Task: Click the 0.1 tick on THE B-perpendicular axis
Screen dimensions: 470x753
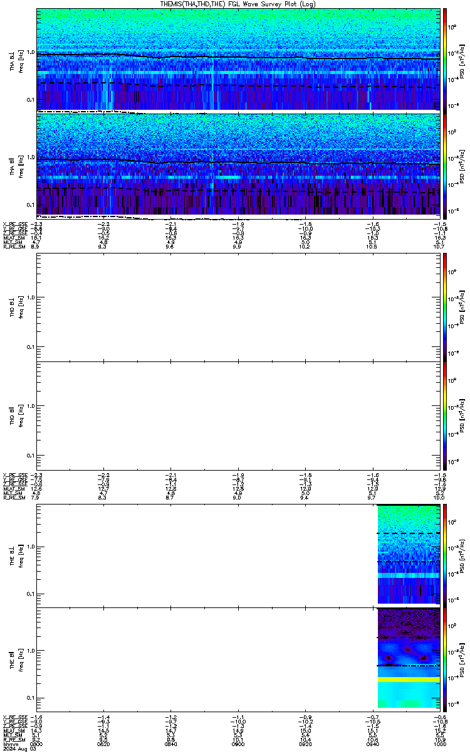Action: coord(30,594)
